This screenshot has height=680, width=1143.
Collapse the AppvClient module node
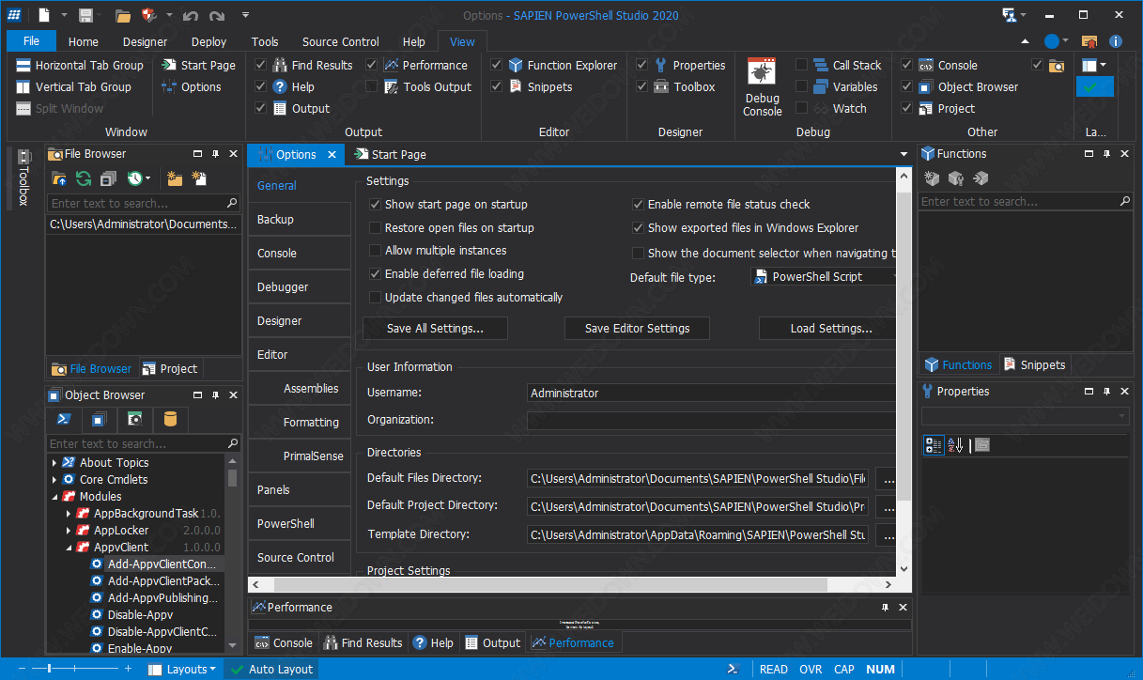pyautogui.click(x=69, y=548)
